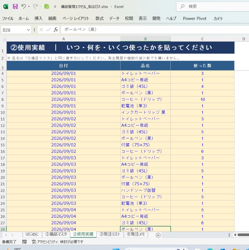Select column A header

63,39
